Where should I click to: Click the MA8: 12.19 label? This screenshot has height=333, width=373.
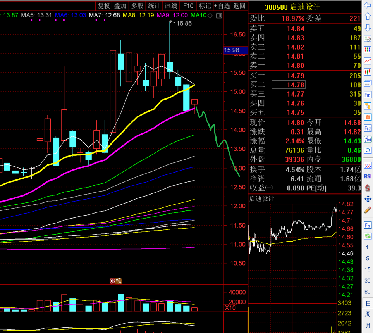pyautogui.click(x=138, y=15)
